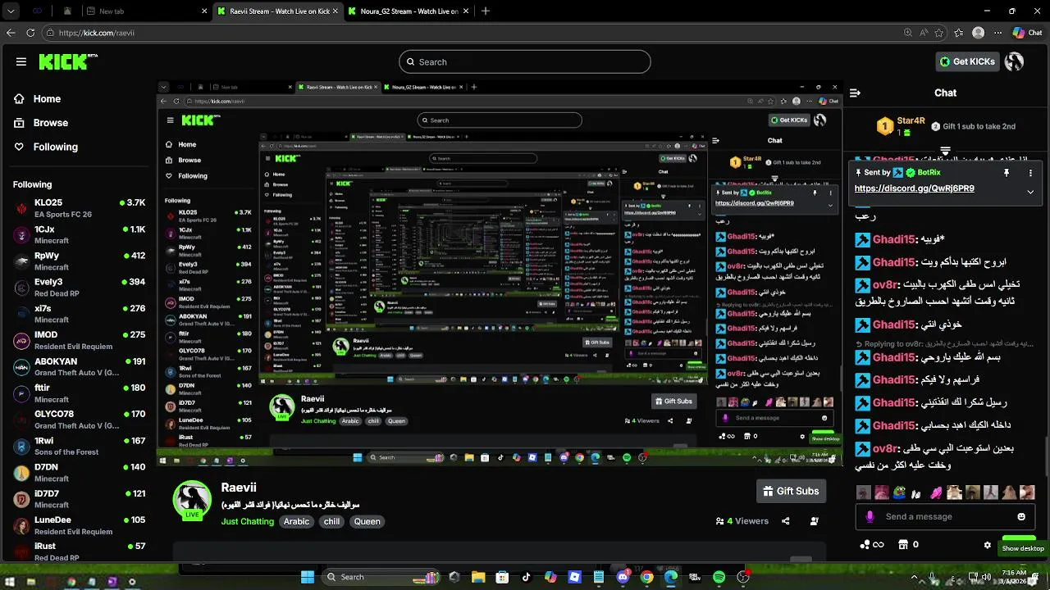Click Raevii's live avatar
Image resolution: width=1050 pixels, height=590 pixels.
click(192, 500)
